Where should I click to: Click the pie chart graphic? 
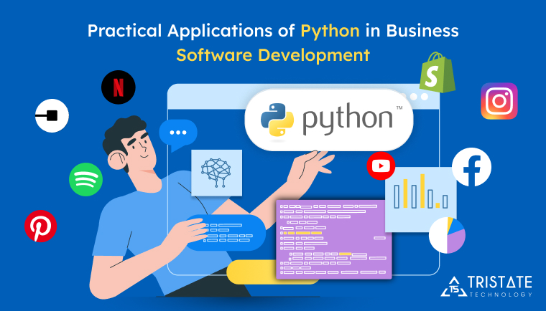tap(447, 235)
